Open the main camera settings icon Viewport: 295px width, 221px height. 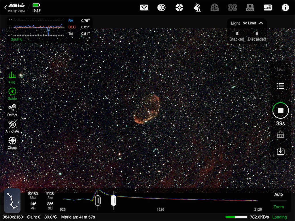click(x=161, y=8)
